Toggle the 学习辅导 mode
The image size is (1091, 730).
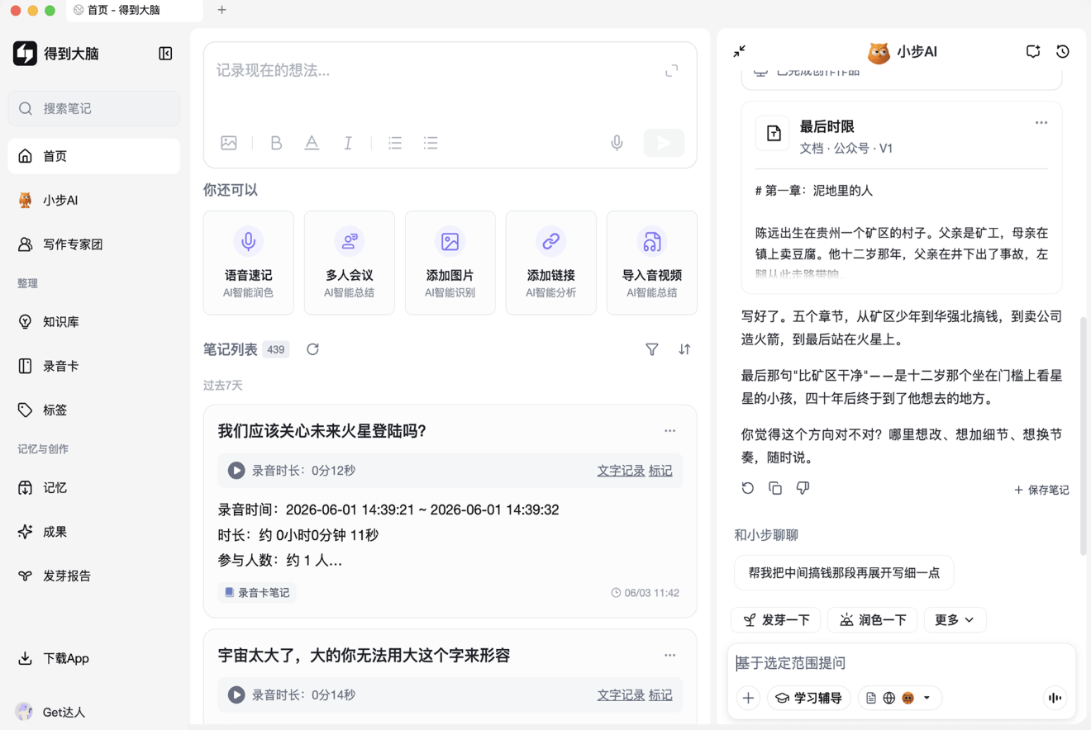[809, 698]
